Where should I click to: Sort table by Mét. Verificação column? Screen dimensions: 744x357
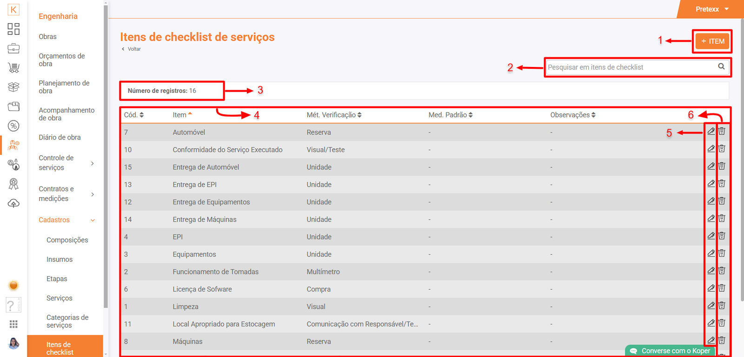(x=333, y=115)
